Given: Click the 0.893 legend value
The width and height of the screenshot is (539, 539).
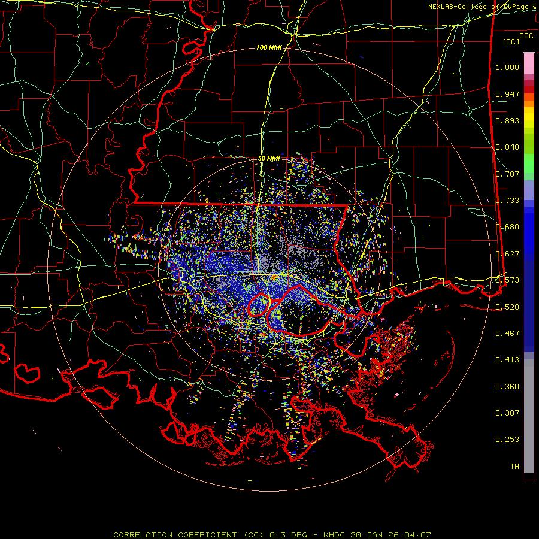Looking at the screenshot, I should click(x=507, y=120).
